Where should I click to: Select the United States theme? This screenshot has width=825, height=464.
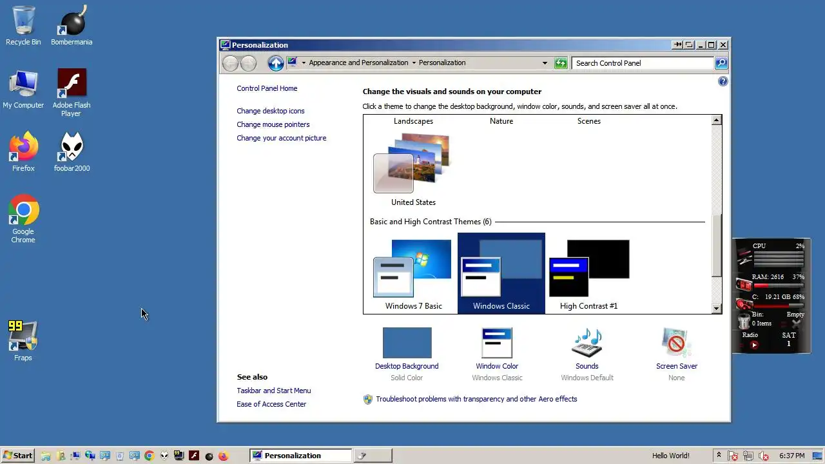[413, 169]
